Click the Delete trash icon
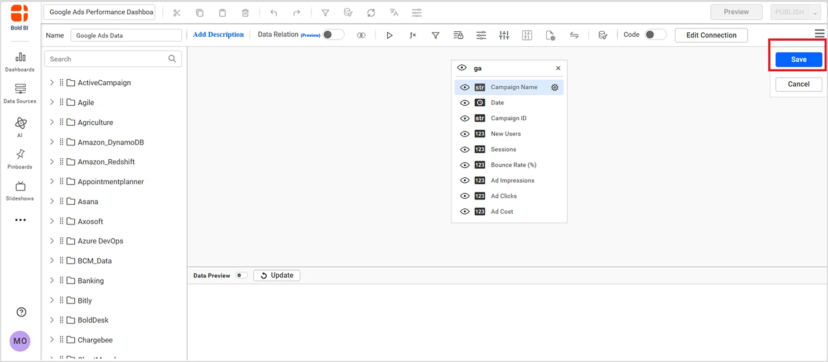Viewport: 828px width, 362px height. (245, 12)
